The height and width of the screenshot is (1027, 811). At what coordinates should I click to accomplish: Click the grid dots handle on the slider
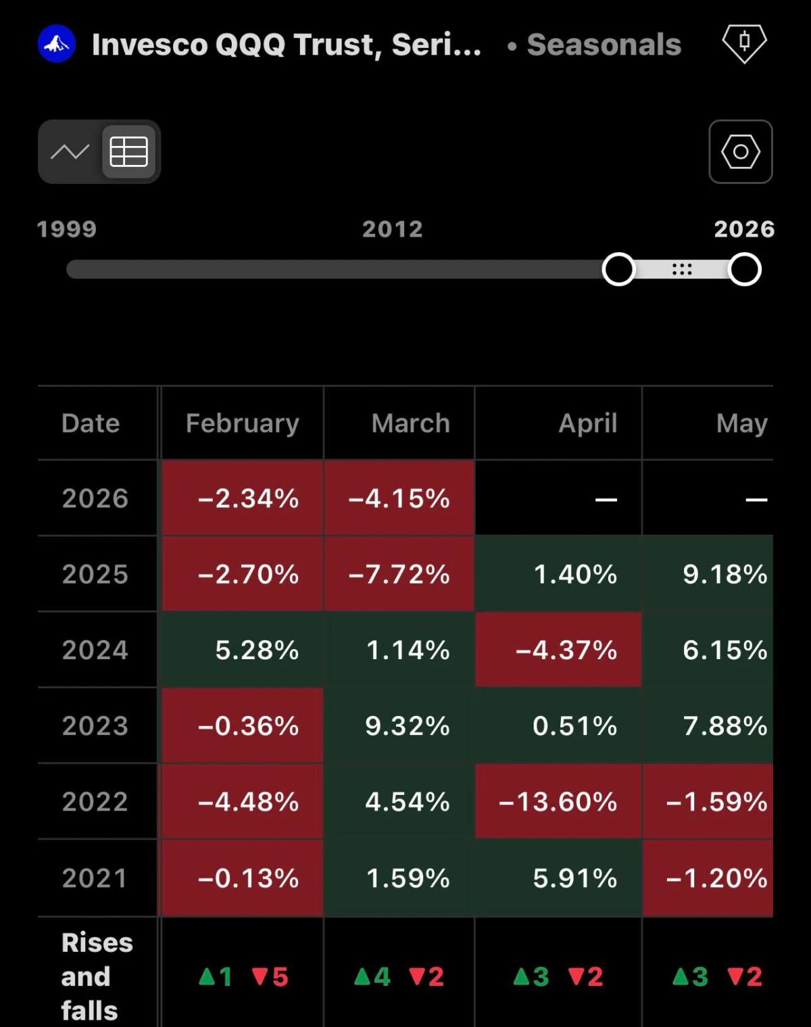point(681,269)
